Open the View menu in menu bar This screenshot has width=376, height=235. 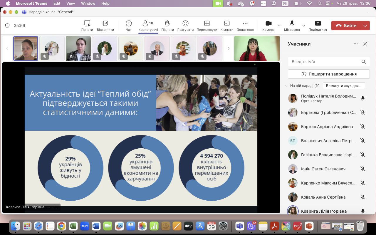tap(70, 4)
